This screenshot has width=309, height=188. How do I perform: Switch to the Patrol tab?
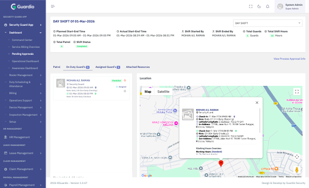point(57,67)
